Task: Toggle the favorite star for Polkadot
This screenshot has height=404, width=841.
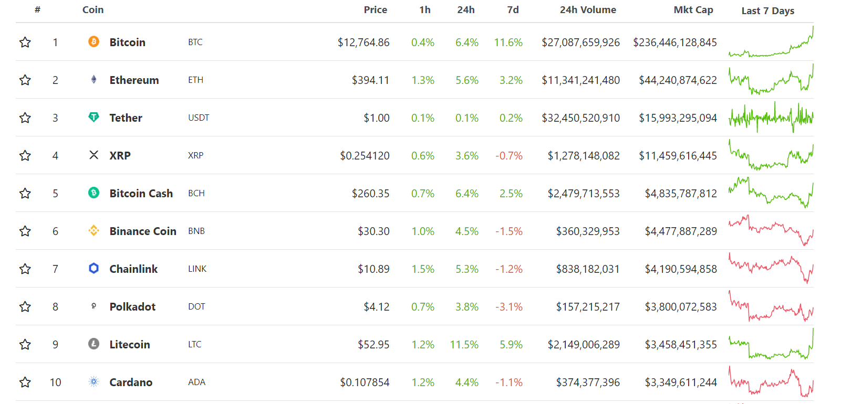Action: 25,306
